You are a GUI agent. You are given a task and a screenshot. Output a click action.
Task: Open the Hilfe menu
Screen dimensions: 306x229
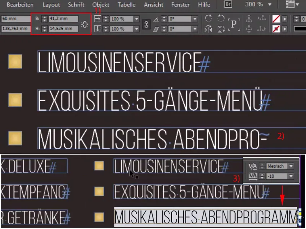tap(204, 5)
